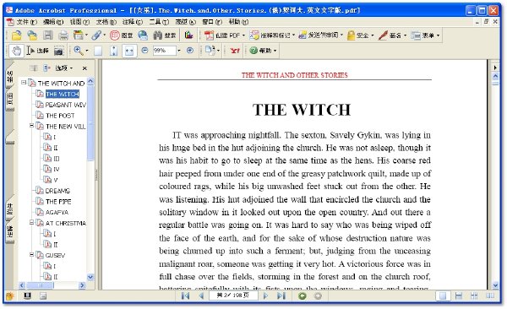Select AGAFYA bookmark
Screen dimensions: 507x309
point(57,213)
